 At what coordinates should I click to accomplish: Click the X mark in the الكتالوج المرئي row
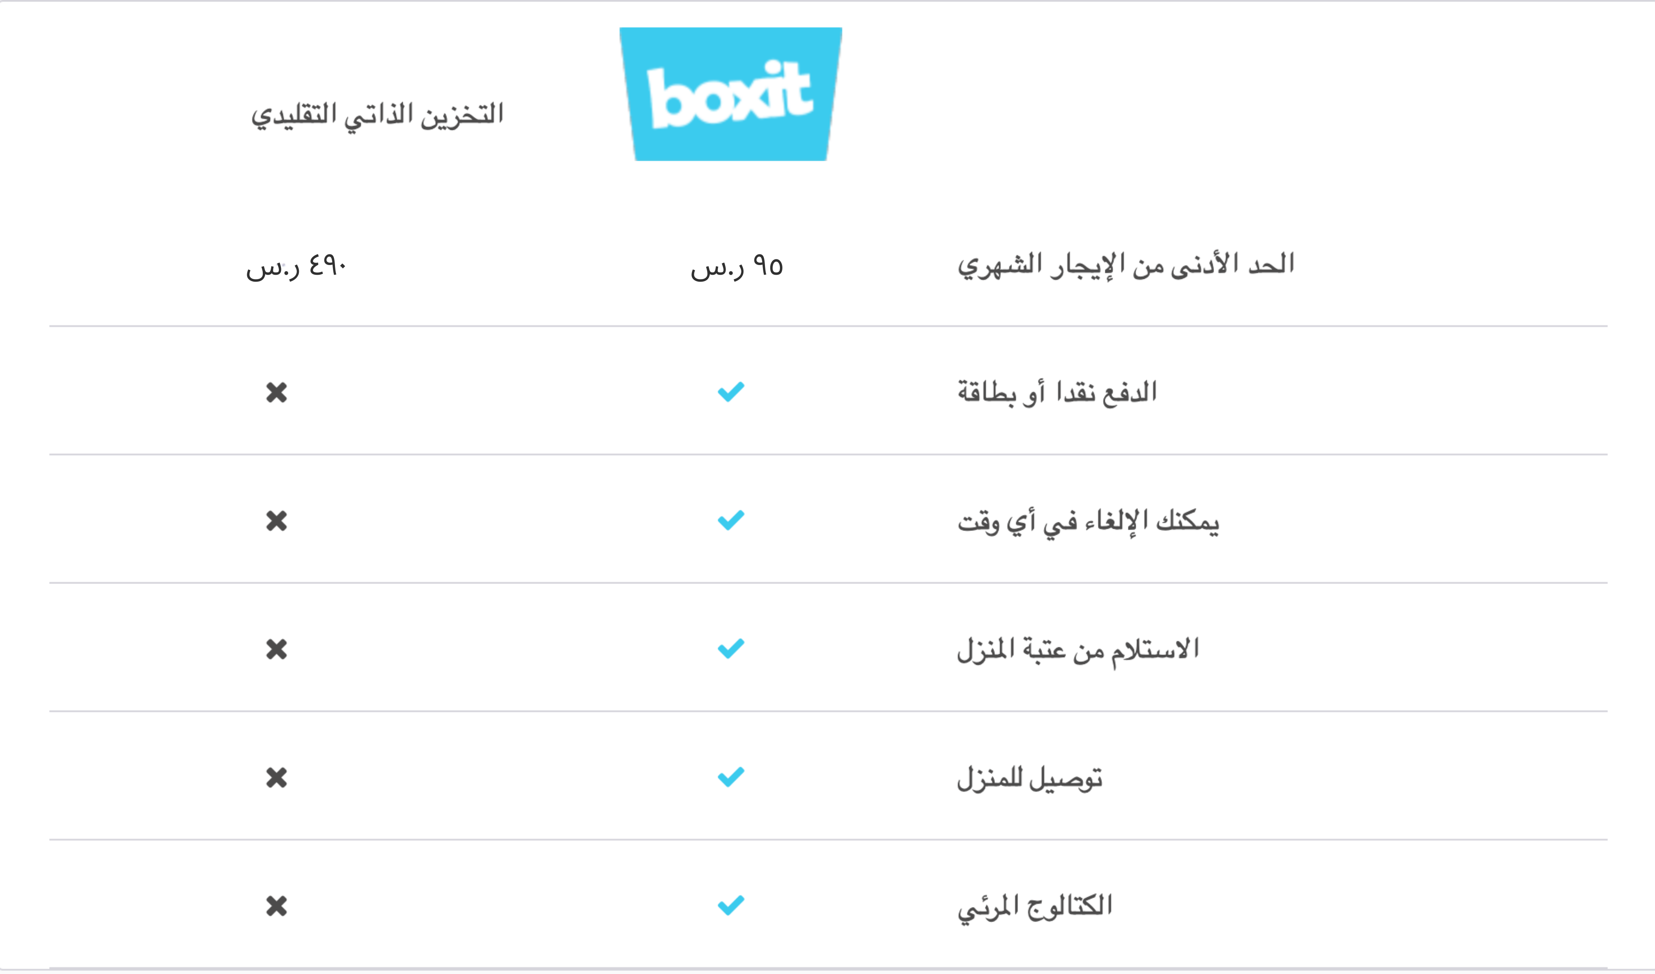tap(277, 906)
